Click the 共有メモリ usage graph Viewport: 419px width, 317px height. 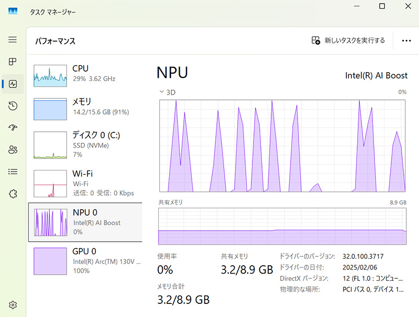tap(282, 227)
